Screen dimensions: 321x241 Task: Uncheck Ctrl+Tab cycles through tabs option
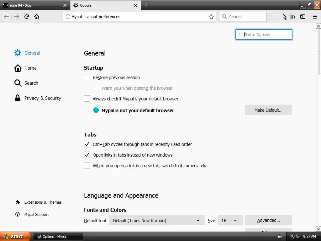(87, 144)
